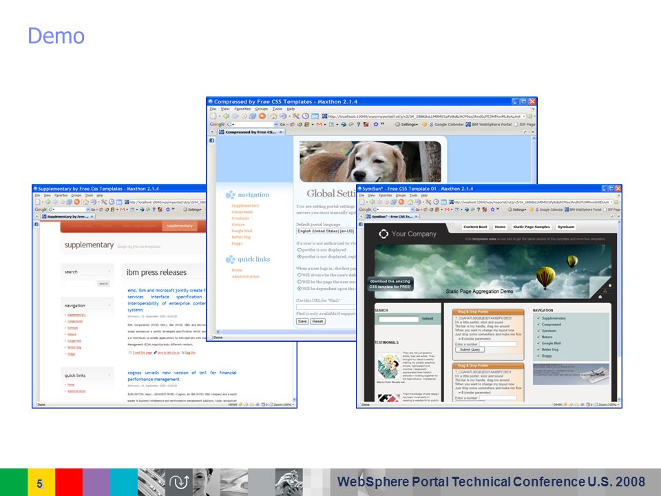Click vertical scrollbar in SymiSun window
Viewport: 661px width, 496px height.
tap(619, 310)
